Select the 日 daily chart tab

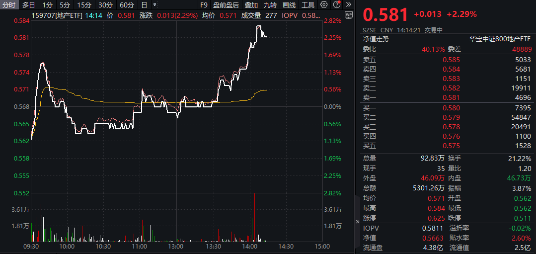(x=144, y=5)
